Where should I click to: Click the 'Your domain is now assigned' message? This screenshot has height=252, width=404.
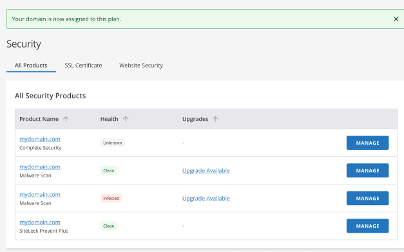66,19
